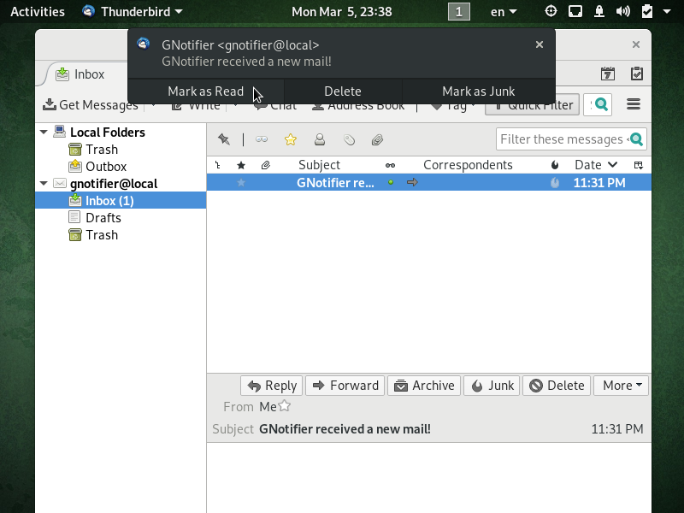This screenshot has height=513, width=684.
Task: Toggle the contacts filter
Action: [x=320, y=139]
